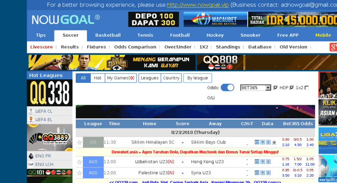This screenshot has height=183, width=337.
Task: Click the Macaubet banner ad
Action: click(x=216, y=19)
